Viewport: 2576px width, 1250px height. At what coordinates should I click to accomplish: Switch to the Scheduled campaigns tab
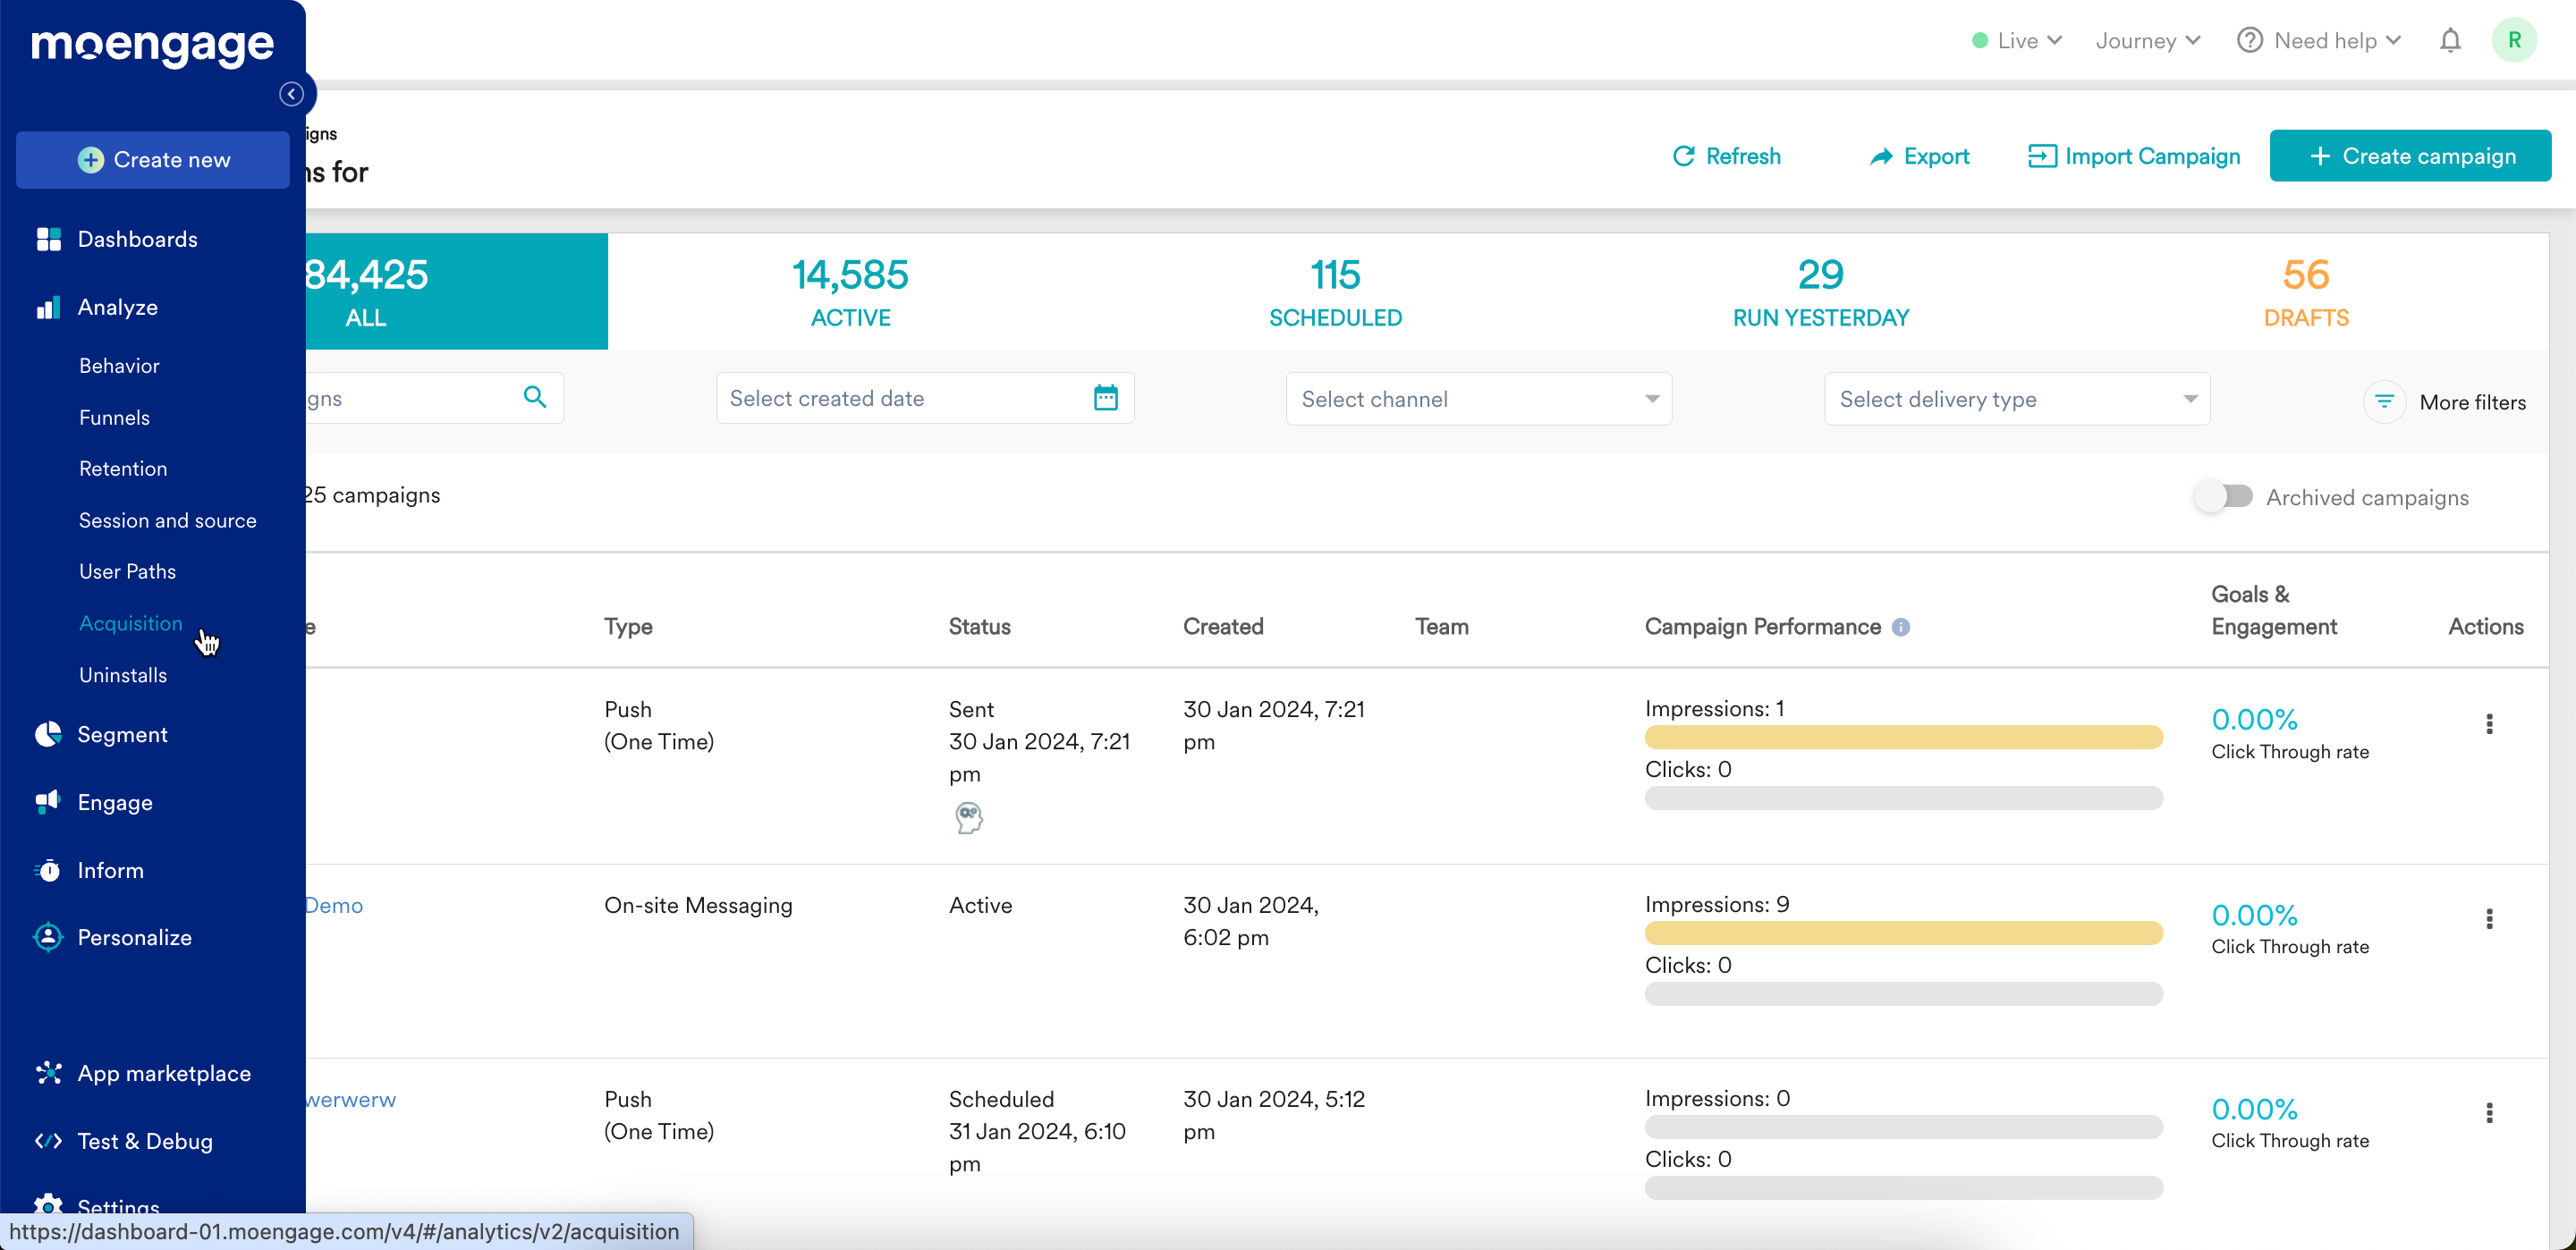pyautogui.click(x=1335, y=291)
